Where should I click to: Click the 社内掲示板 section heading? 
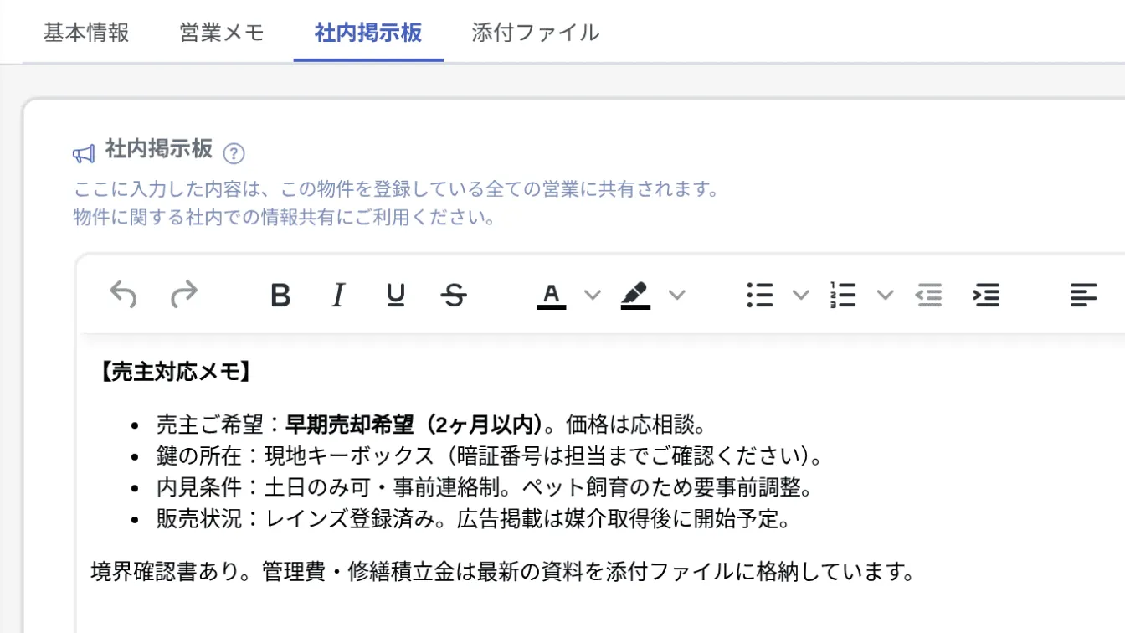pyautogui.click(x=158, y=150)
